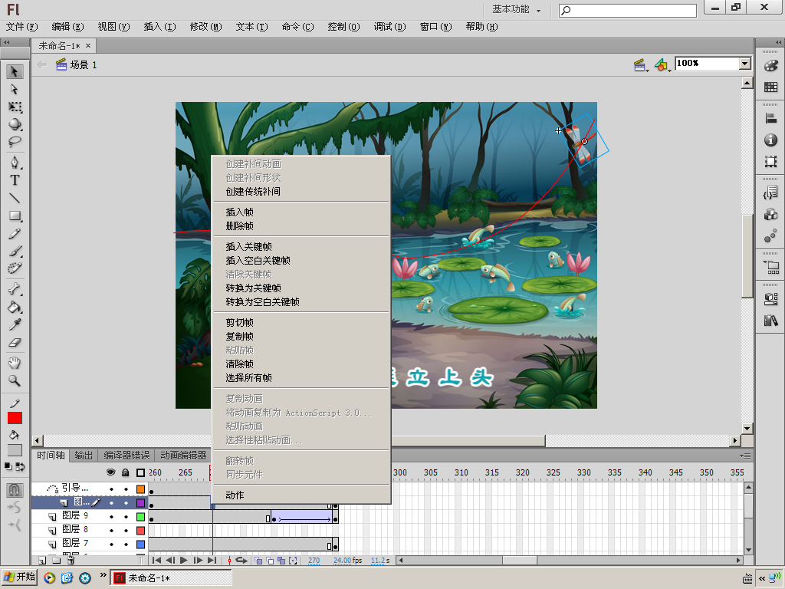785x589 pixels.
Task: Open the stage zoom percentage dropdown arrow
Action: pyautogui.click(x=745, y=64)
